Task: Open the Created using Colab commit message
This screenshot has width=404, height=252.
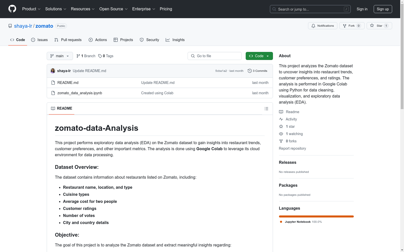Action: pyautogui.click(x=157, y=93)
